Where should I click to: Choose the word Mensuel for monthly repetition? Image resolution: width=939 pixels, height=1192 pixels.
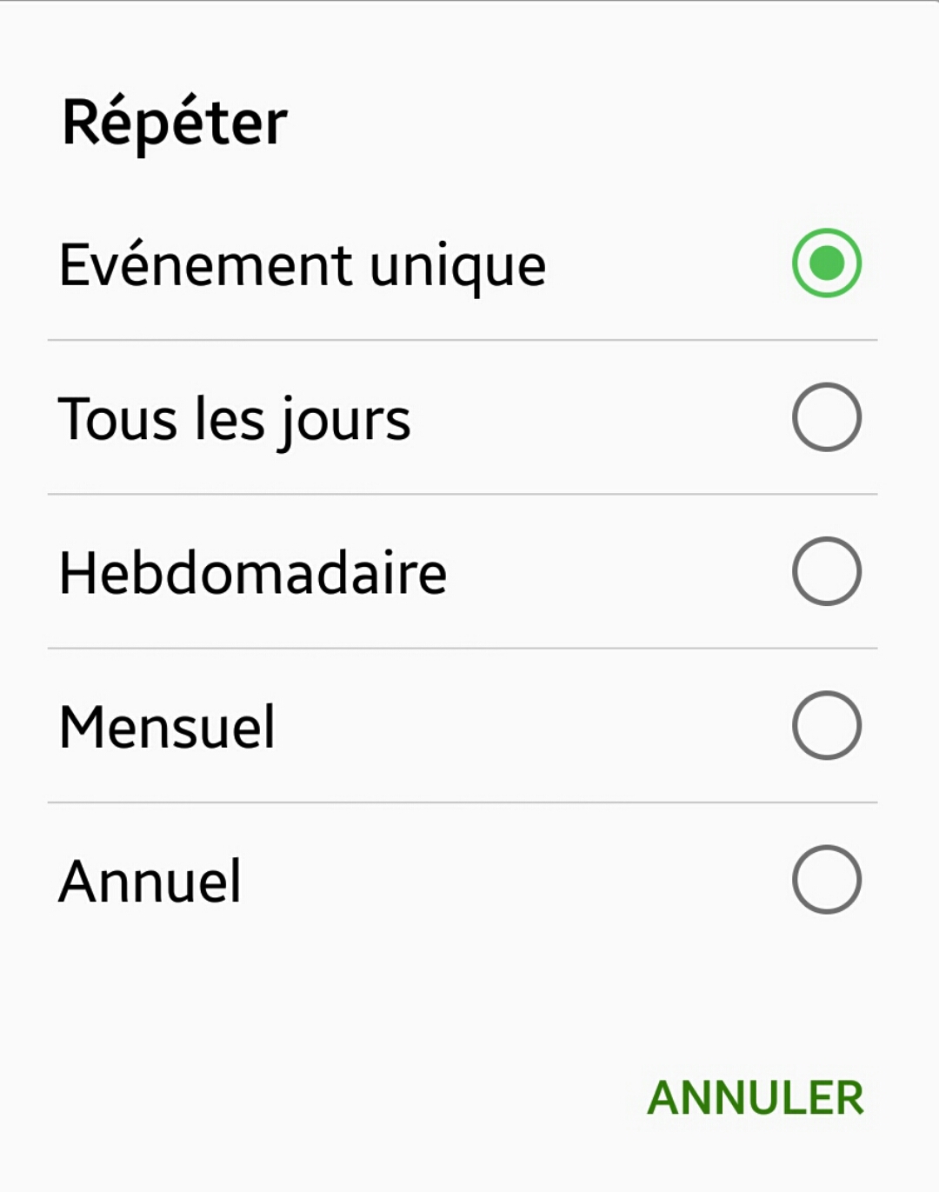pos(167,727)
